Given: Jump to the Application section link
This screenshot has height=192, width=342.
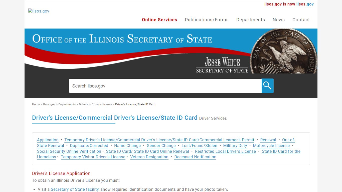Looking at the screenshot, I should coord(48,140).
